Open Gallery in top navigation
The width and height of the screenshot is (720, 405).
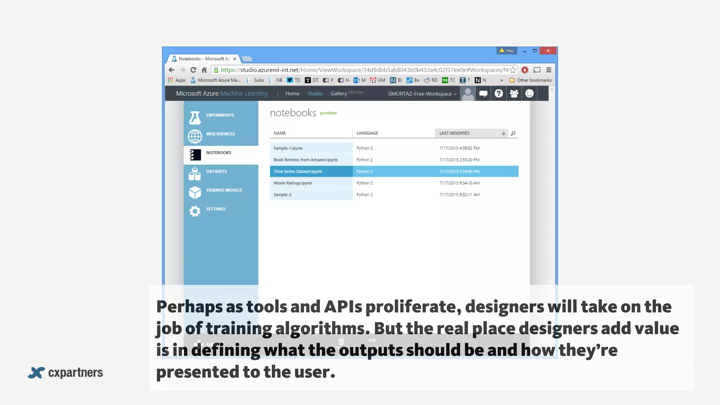click(339, 94)
